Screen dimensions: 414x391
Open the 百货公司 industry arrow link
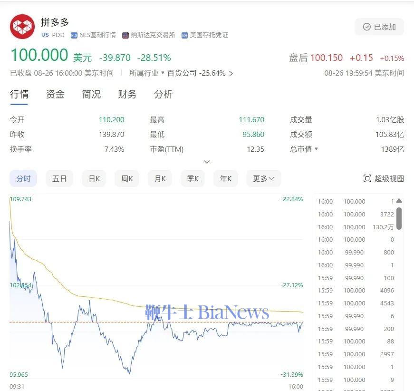[x=231, y=73]
